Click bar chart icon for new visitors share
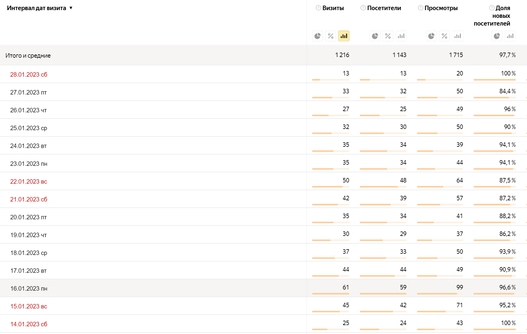 [x=510, y=36]
